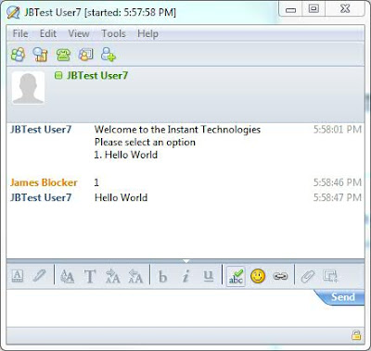Open the smiley emoticon picker

pyautogui.click(x=258, y=276)
